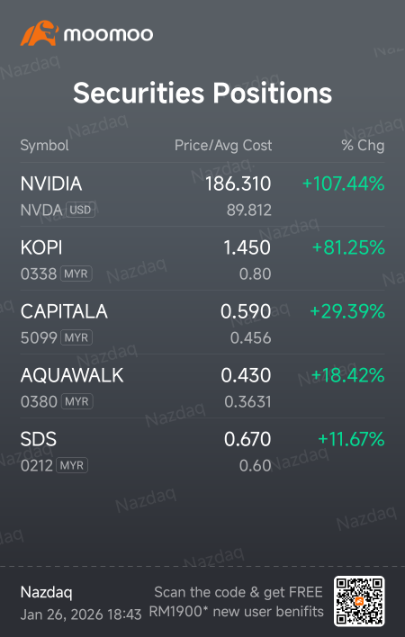Sort by the Symbol column header

tap(45, 146)
